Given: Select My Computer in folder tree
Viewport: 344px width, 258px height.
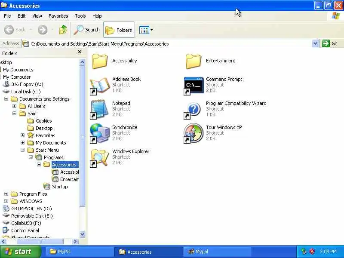Looking at the screenshot, I should point(17,77).
